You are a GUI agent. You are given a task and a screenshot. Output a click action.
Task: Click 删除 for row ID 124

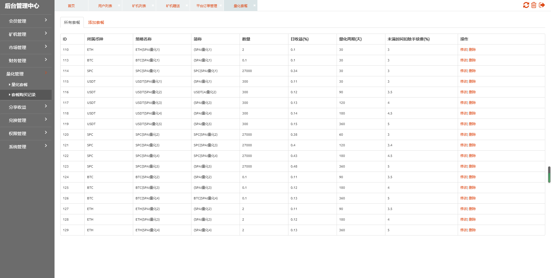click(x=472, y=177)
